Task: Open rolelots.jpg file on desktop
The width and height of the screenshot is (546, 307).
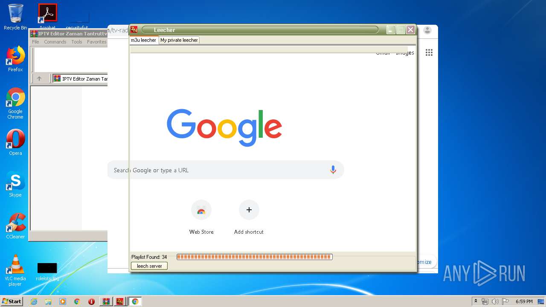Action: tap(47, 272)
